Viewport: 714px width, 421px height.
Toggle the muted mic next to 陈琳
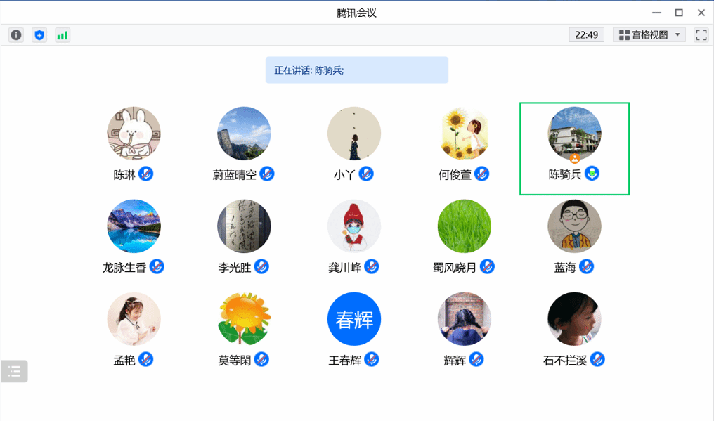[x=146, y=174]
